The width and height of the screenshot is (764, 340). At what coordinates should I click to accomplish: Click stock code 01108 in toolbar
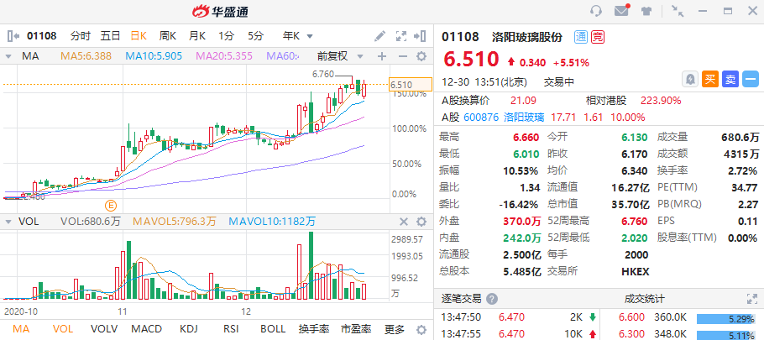click(x=41, y=35)
